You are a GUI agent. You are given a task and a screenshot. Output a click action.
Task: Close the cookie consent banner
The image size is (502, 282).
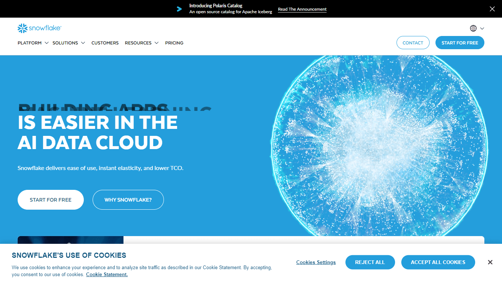coord(490,262)
